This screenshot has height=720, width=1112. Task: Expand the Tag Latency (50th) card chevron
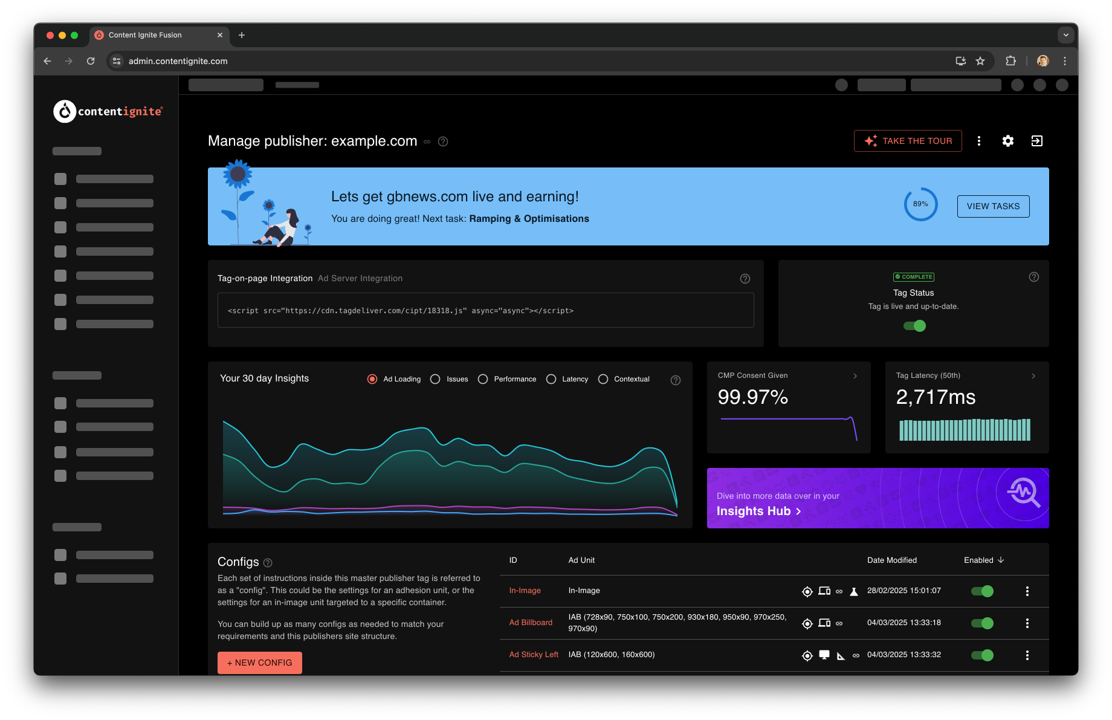pos(1033,376)
